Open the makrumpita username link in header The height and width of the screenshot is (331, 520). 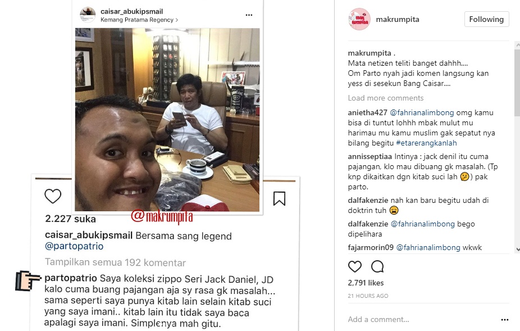[397, 19]
